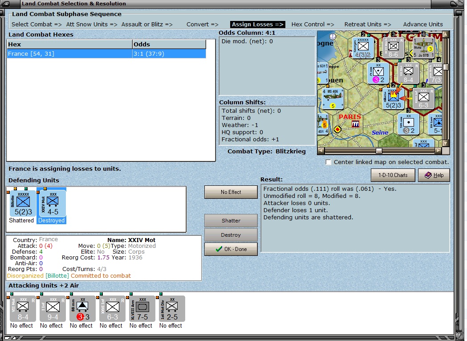Click the 'Name: XXIV Mot' unit detail
The image size is (467, 341).
(131, 240)
